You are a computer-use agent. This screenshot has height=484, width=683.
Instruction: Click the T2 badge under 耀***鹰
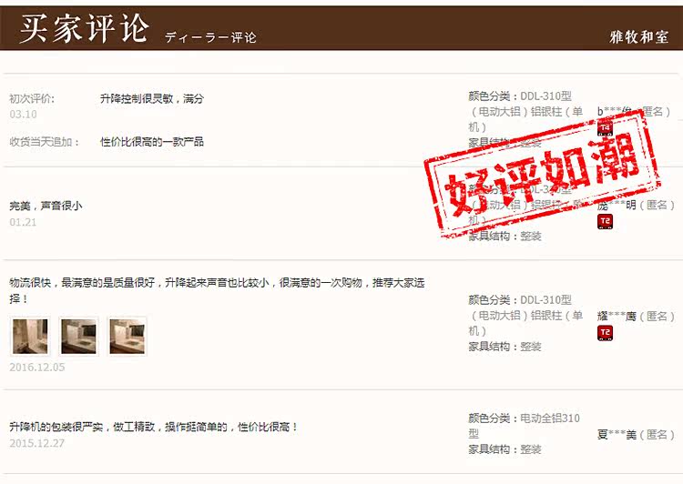[605, 333]
